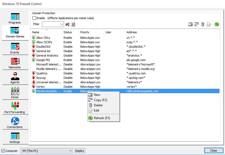The height and width of the screenshot is (155, 225).
Task: Open the Agents section icon
Action: tap(15, 76)
